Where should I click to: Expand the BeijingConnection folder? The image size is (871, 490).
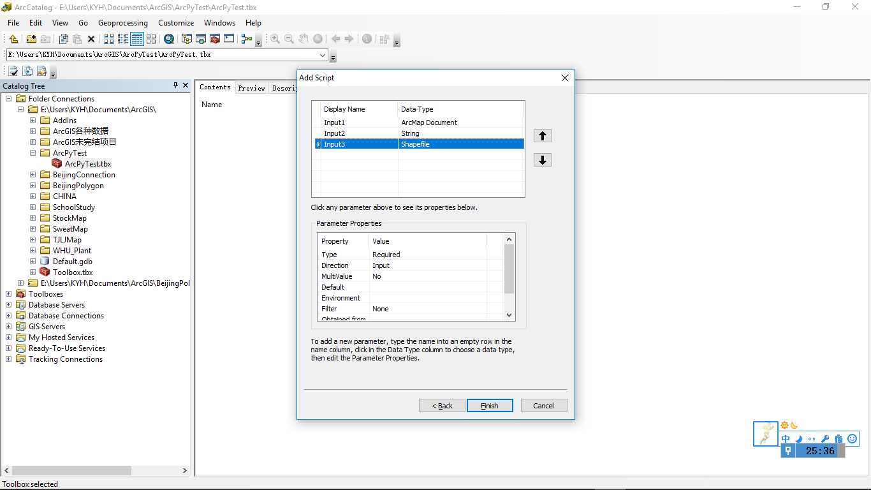(33, 175)
